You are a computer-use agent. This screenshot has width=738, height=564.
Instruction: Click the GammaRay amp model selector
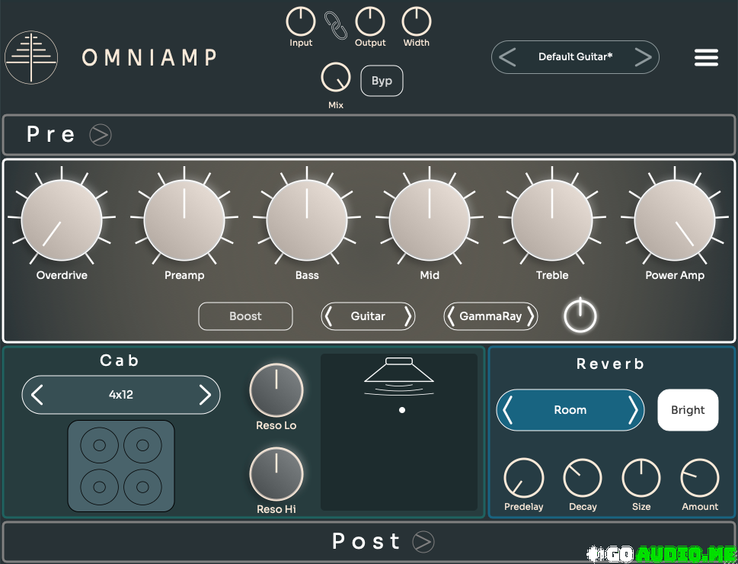tap(490, 316)
